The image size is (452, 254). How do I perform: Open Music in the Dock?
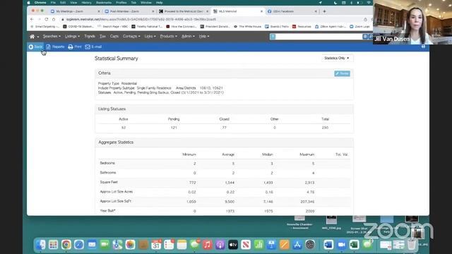pyautogui.click(x=207, y=245)
